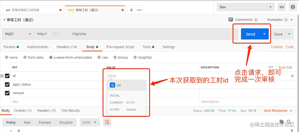Uncheck the id parameter checkbox
The image size is (299, 132).
click(7, 76)
